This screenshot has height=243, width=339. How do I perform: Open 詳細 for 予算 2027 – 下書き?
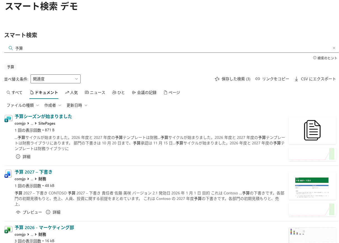(x=53, y=212)
